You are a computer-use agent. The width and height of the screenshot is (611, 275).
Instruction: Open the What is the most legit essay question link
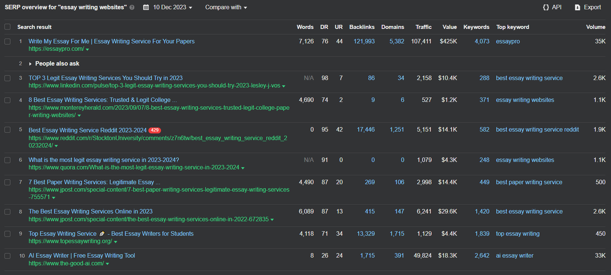click(x=104, y=160)
